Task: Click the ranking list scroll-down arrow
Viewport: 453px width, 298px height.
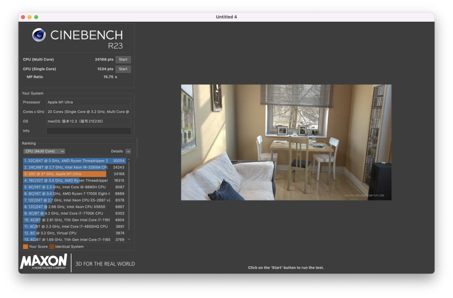Action: [x=129, y=239]
